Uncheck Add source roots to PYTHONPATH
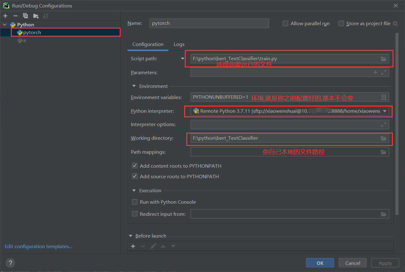The width and height of the screenshot is (405, 272). pos(135,176)
